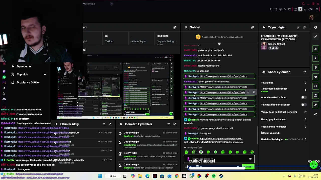Image resolution: width=321 pixels, height=180 pixels.
Task: Expand Takipçilere özel sohbet settings
Action: click(305, 90)
